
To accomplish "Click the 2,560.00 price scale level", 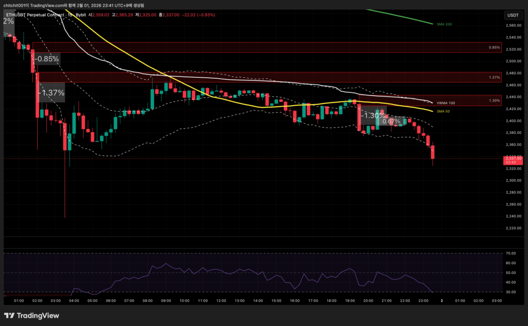I will [x=512, y=25].
